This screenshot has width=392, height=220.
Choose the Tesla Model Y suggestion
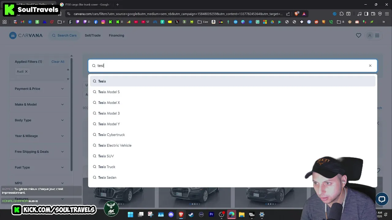pyautogui.click(x=232, y=124)
